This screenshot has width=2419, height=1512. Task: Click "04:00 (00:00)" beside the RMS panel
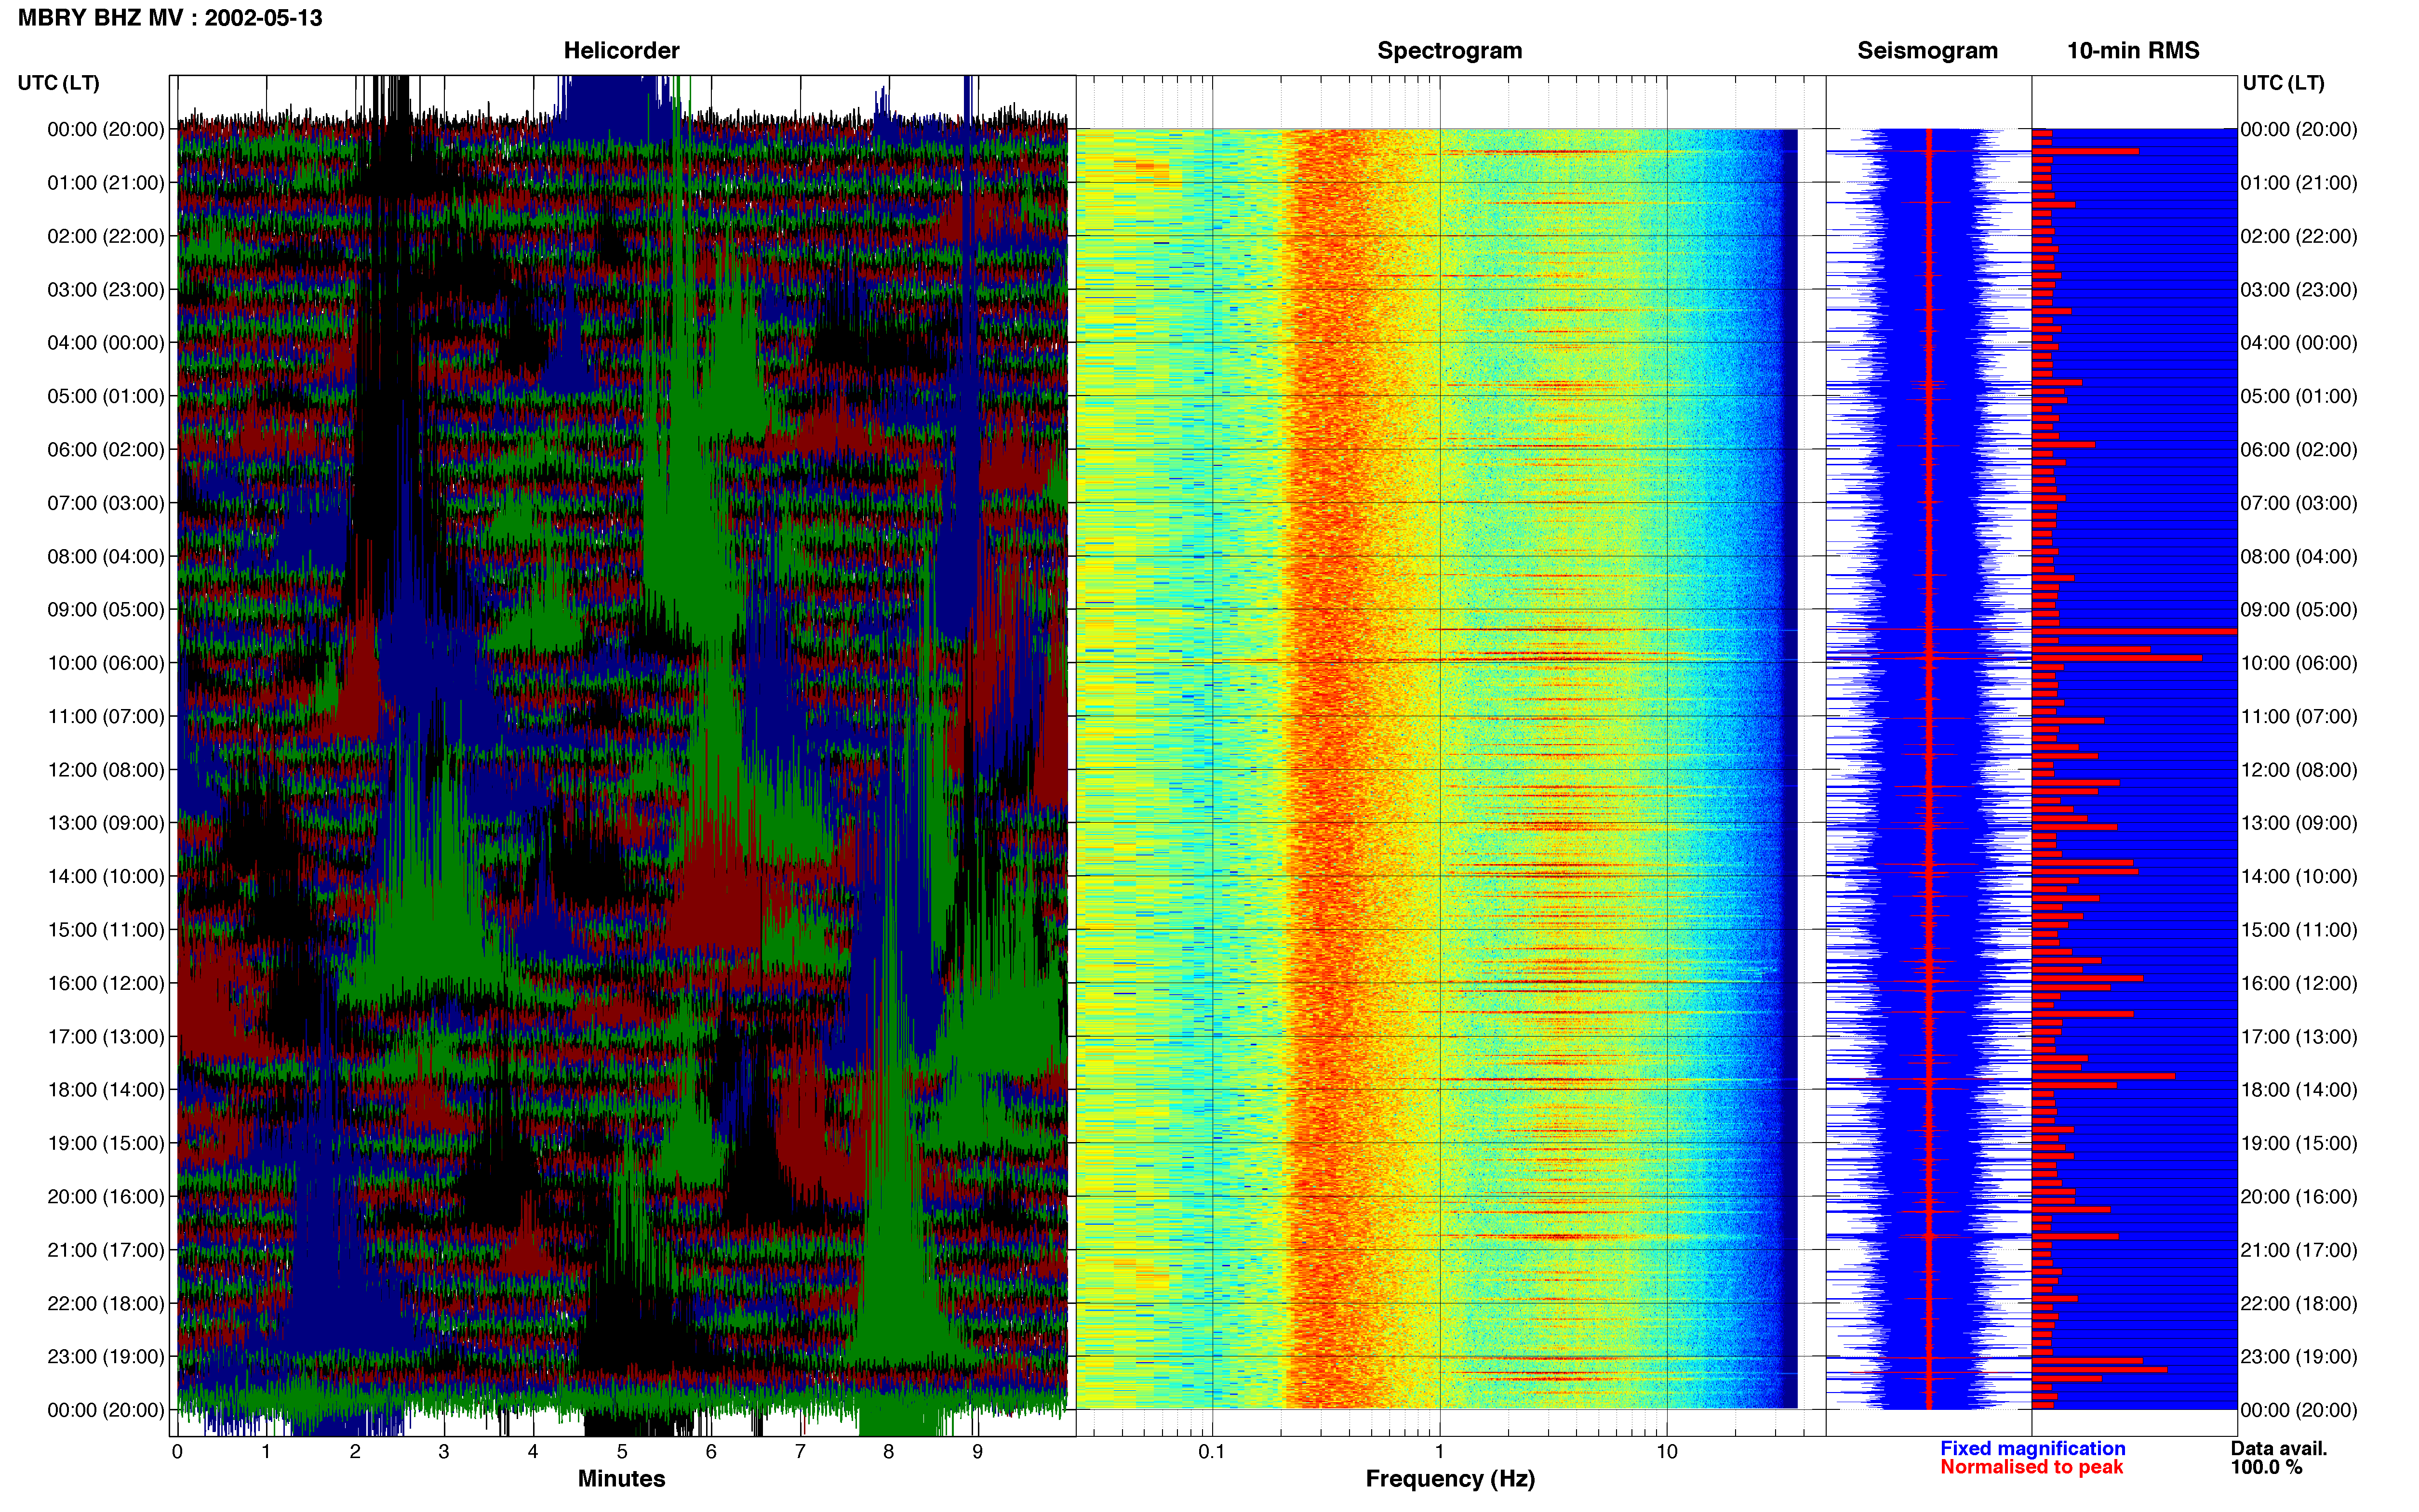[x=2299, y=343]
